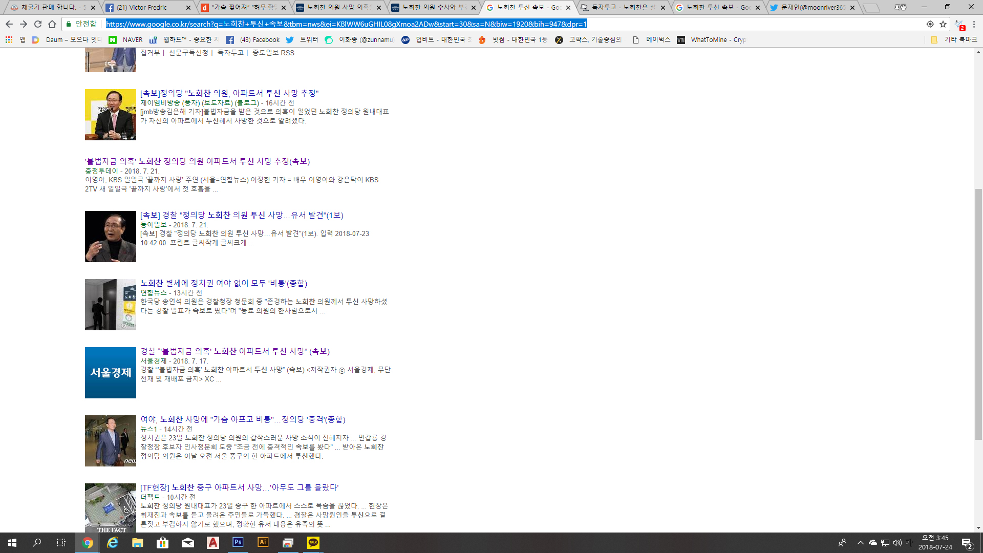Bookmark this page with the star icon
Viewport: 983px width, 553px height.
pyautogui.click(x=943, y=24)
